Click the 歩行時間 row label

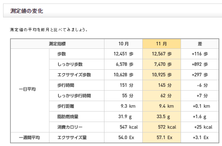tap(66, 85)
